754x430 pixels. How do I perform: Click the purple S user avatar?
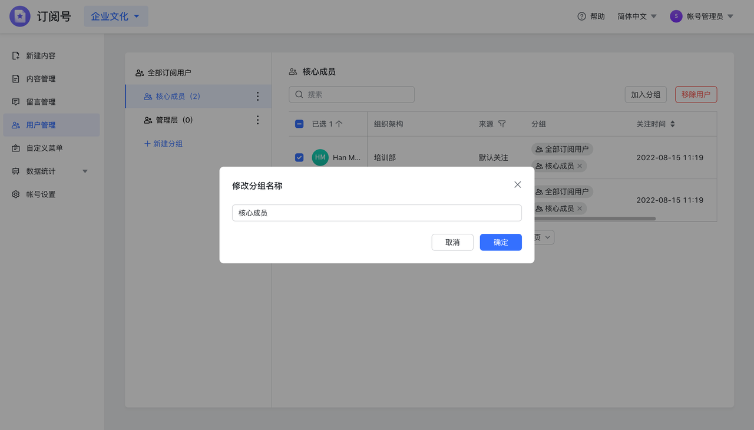tap(676, 16)
